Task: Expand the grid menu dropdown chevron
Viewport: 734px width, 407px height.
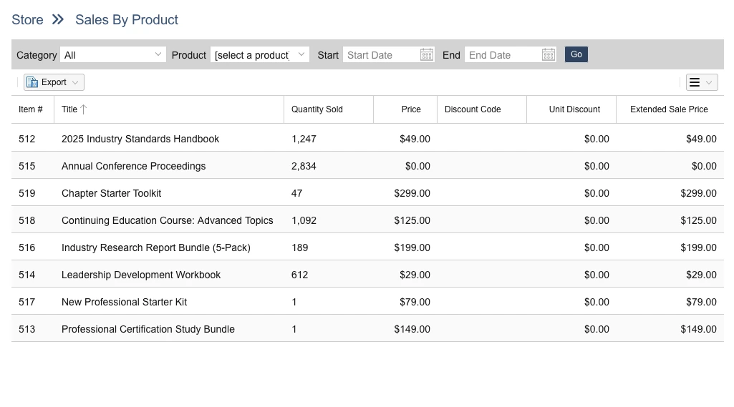Action: (709, 83)
